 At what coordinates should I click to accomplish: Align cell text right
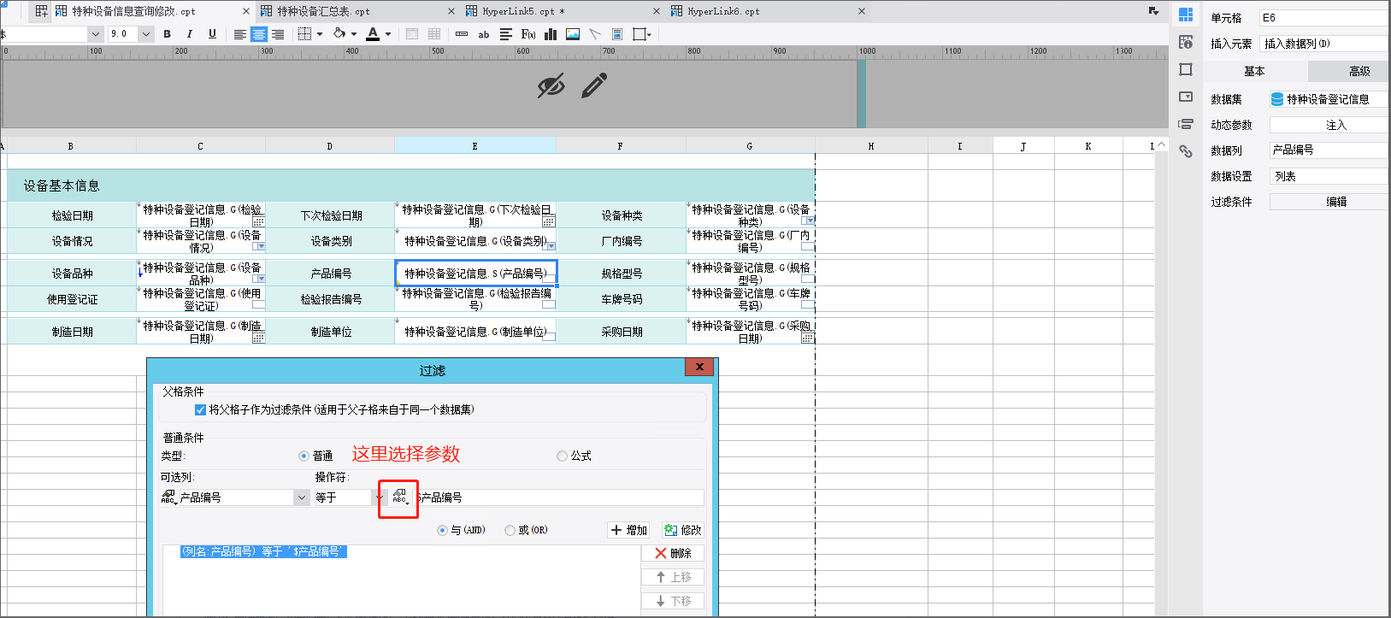pyautogui.click(x=278, y=34)
